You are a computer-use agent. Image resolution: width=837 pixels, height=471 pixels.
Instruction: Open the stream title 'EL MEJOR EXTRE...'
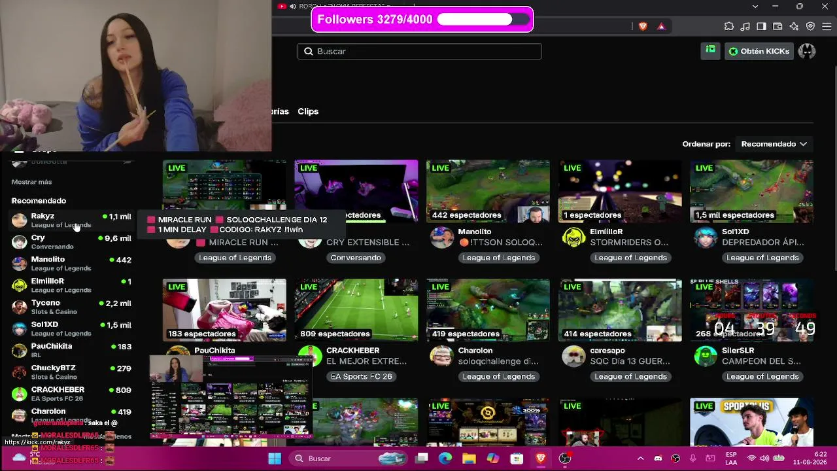(x=366, y=361)
